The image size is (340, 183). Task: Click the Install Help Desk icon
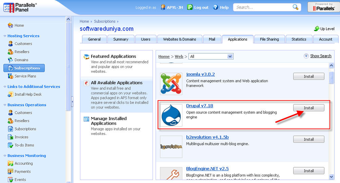pyautogui.click(x=10, y=94)
